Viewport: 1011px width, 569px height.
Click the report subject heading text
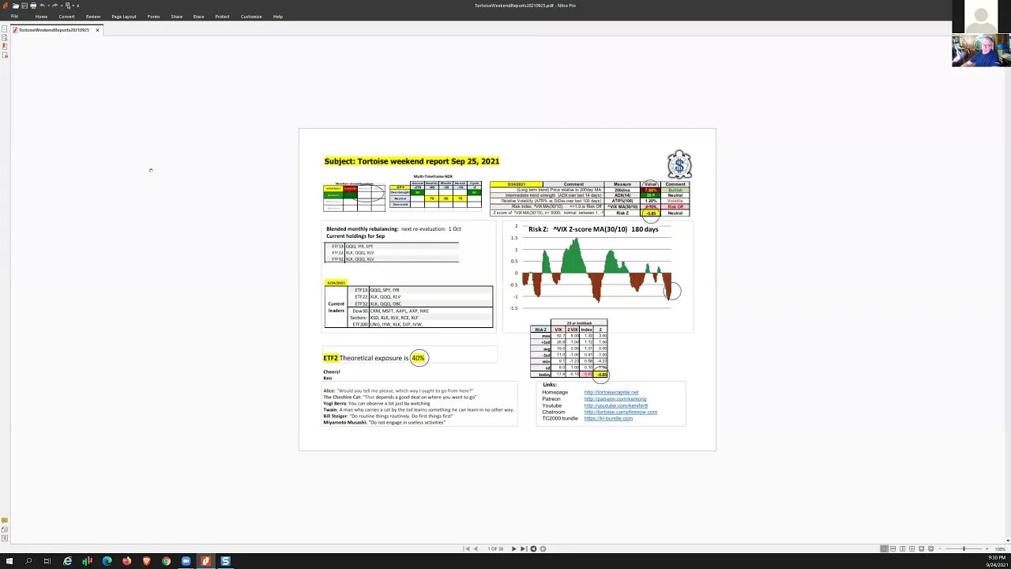click(x=412, y=161)
